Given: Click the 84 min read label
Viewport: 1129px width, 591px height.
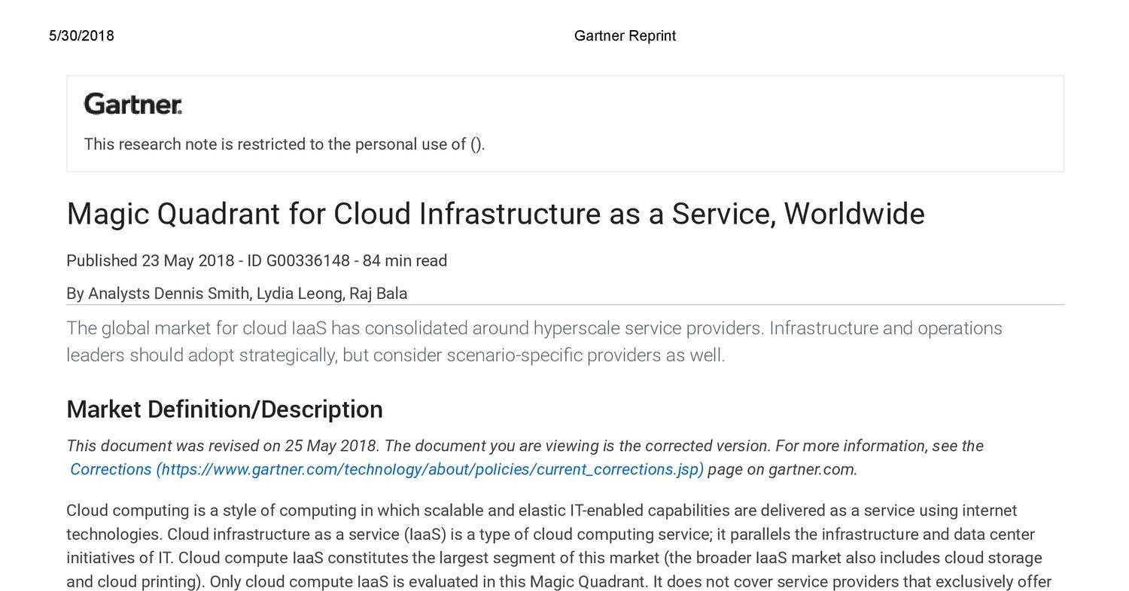Looking at the screenshot, I should 405,261.
